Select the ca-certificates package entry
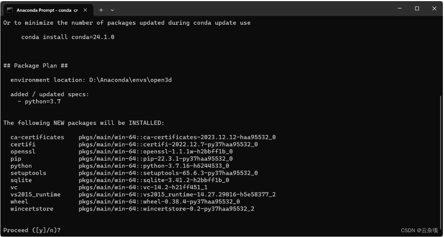The height and width of the screenshot is (237, 444). (x=37, y=137)
